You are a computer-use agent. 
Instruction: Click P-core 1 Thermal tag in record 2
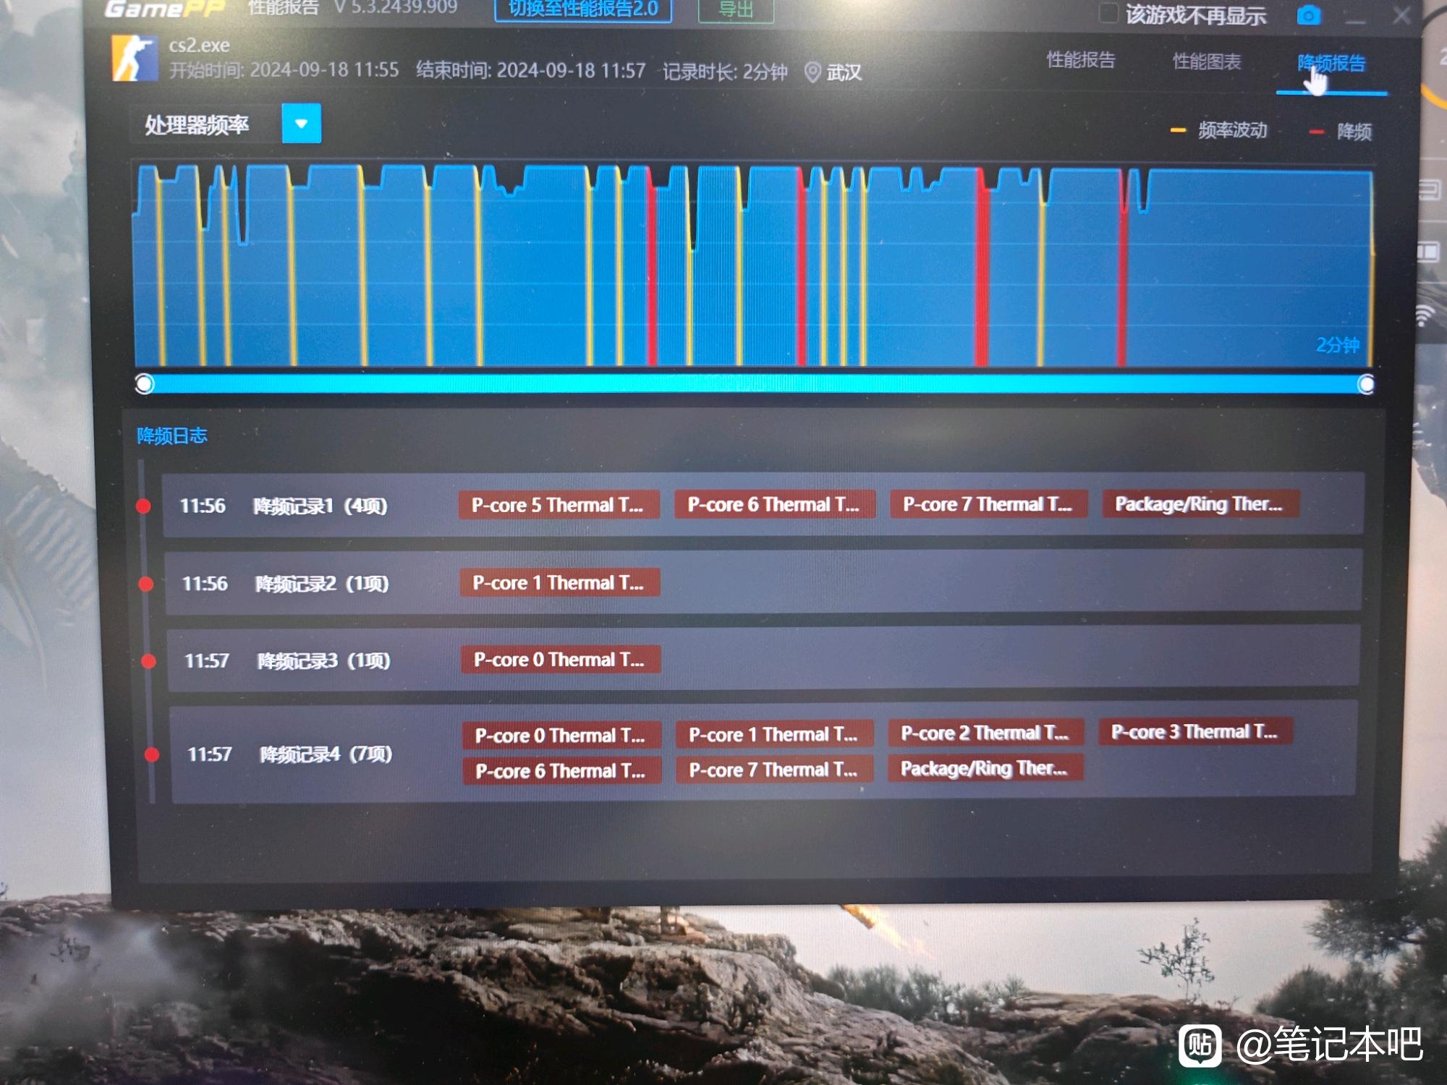point(559,582)
